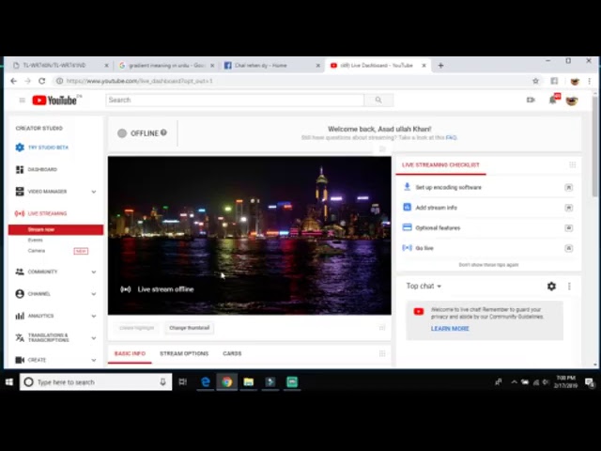
Task: Click the create video camera icon
Action: [x=531, y=100]
